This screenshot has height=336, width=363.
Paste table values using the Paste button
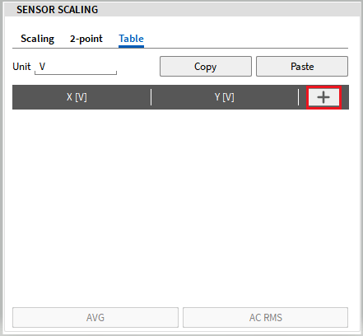click(302, 67)
